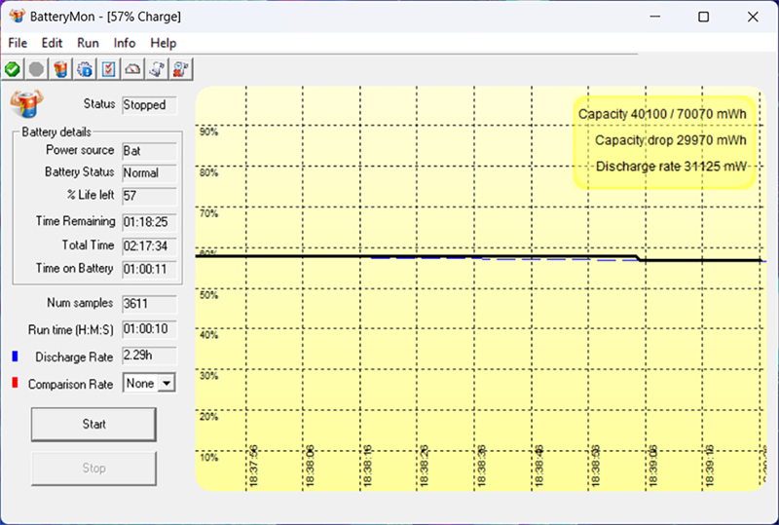Click the scroll with red X toolbar icon
This screenshot has height=525, width=779.
pos(181,69)
